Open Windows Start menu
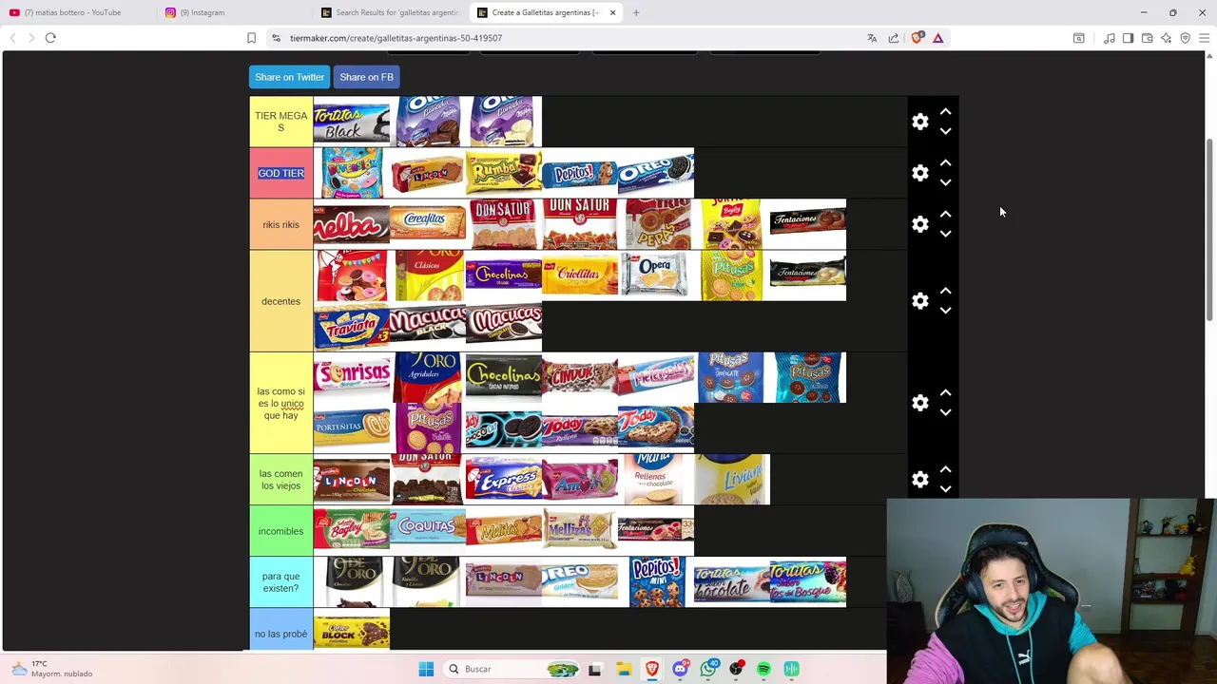Viewport: 1217px width, 684px height. coord(426,669)
